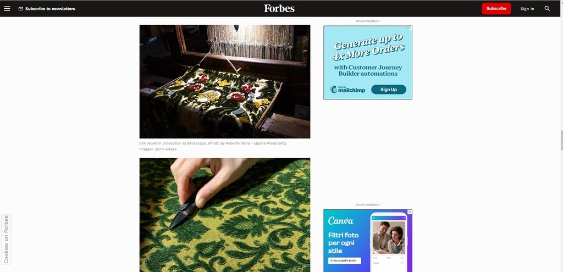Click the Canva logo in the ad
This screenshot has width=563, height=272.
[x=341, y=221]
